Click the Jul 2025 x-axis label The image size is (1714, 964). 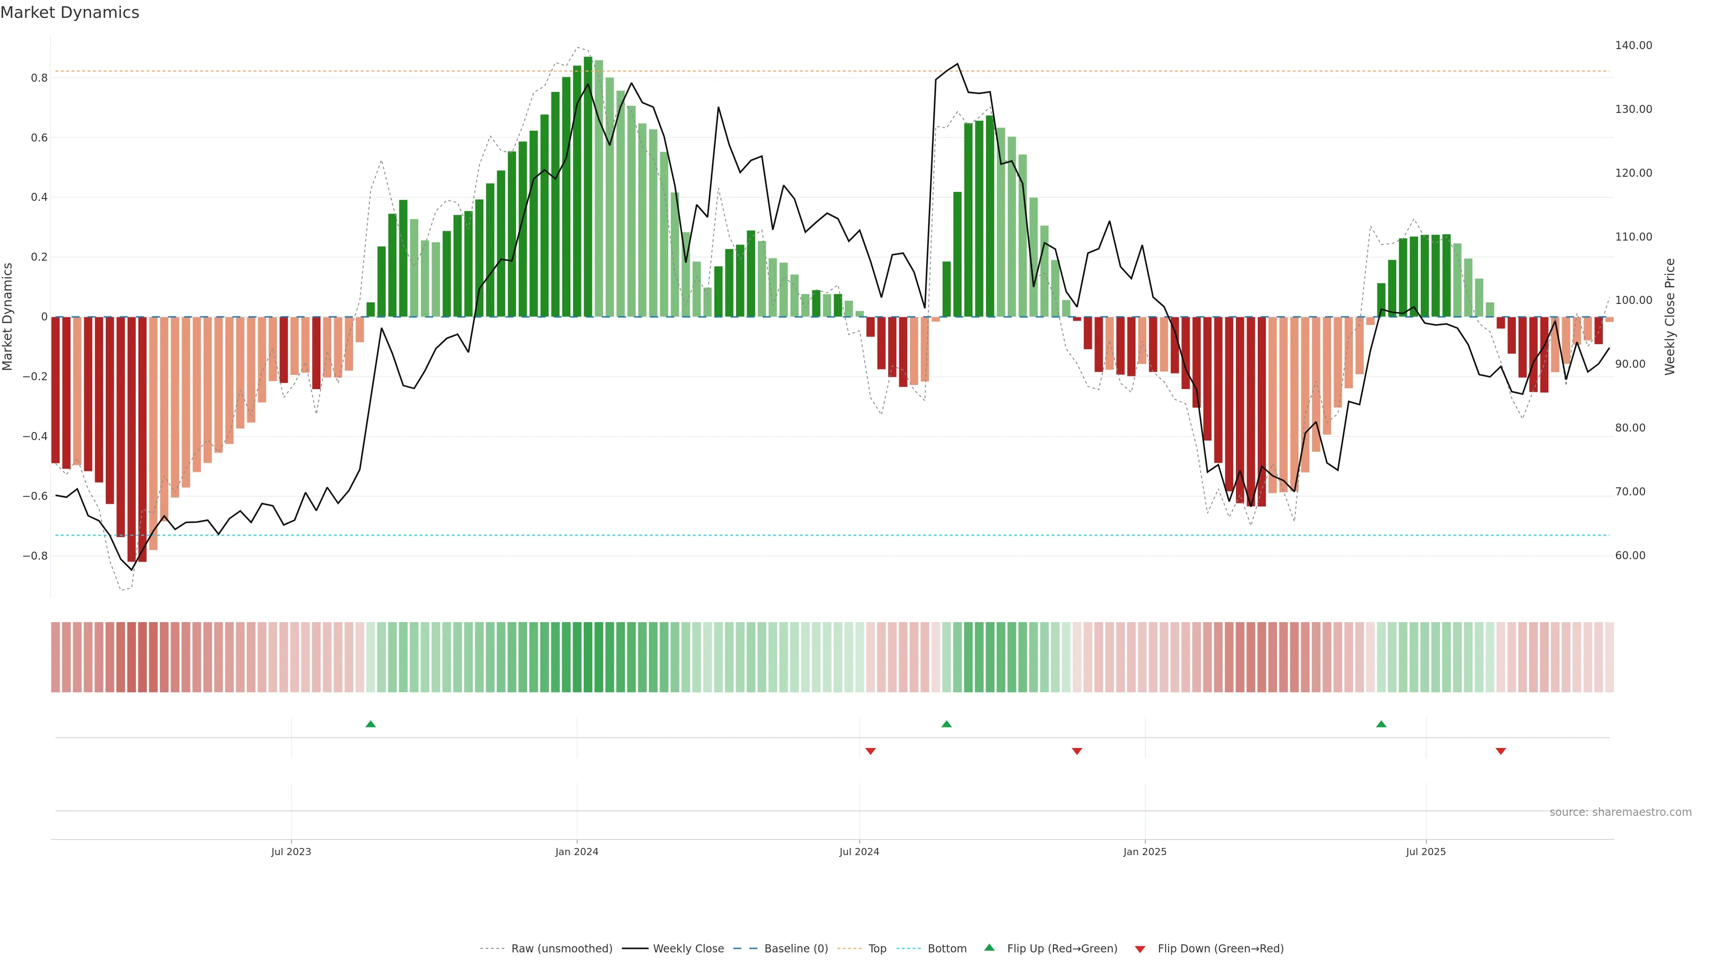pyautogui.click(x=1425, y=852)
